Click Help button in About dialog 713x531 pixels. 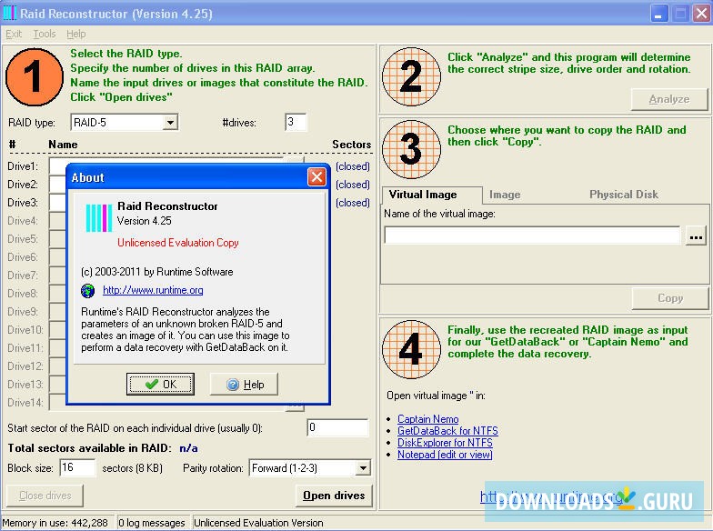pyautogui.click(x=244, y=385)
